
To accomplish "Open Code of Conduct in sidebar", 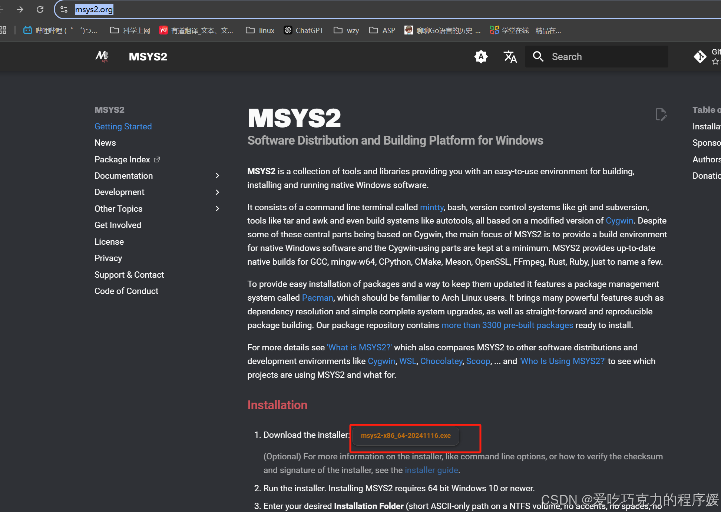I will 126,291.
